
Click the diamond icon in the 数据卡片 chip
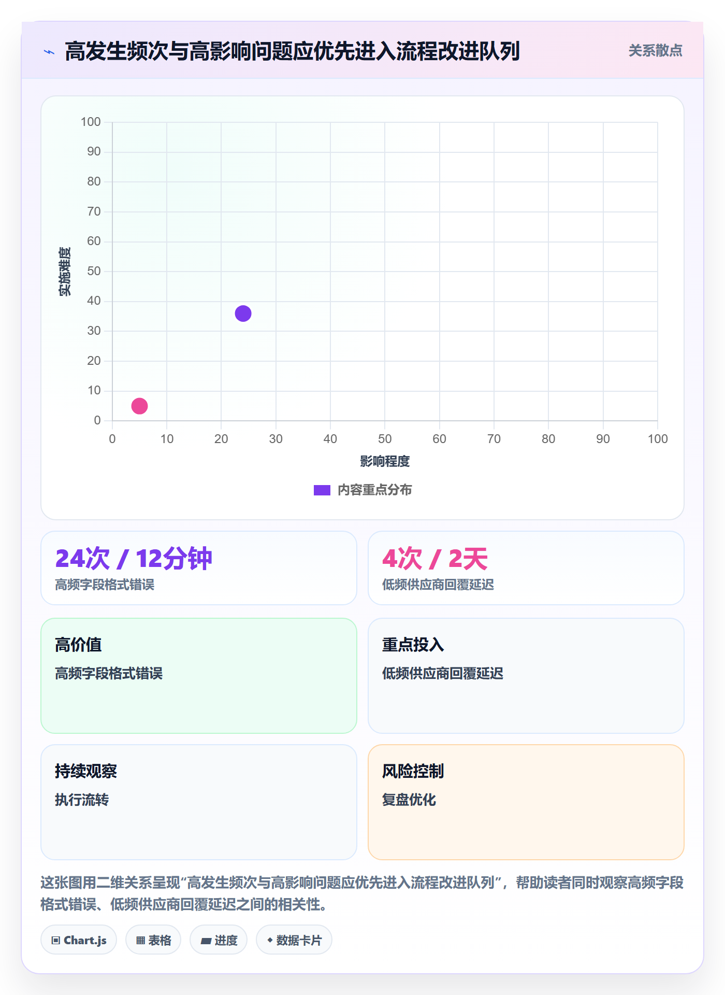270,940
